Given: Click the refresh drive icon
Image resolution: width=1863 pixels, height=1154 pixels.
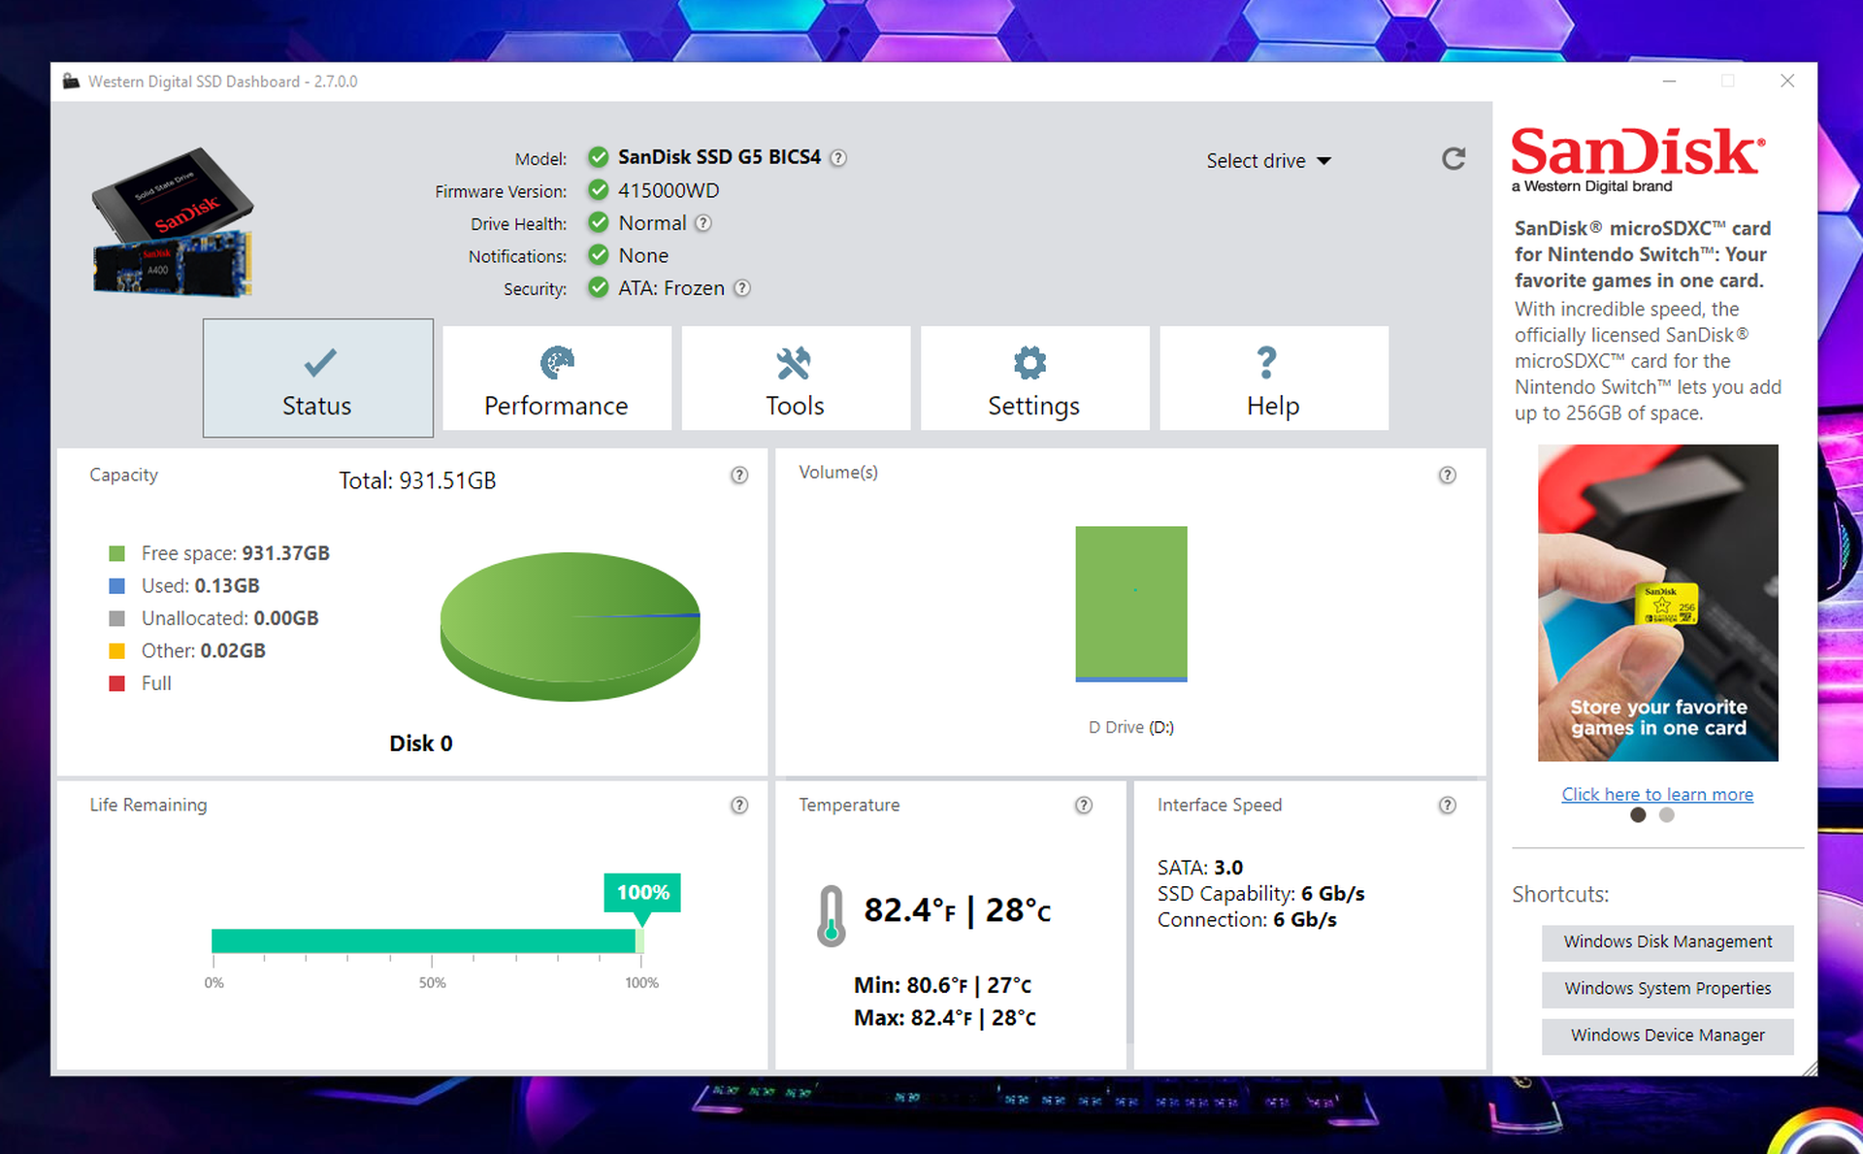Looking at the screenshot, I should pos(1453,158).
